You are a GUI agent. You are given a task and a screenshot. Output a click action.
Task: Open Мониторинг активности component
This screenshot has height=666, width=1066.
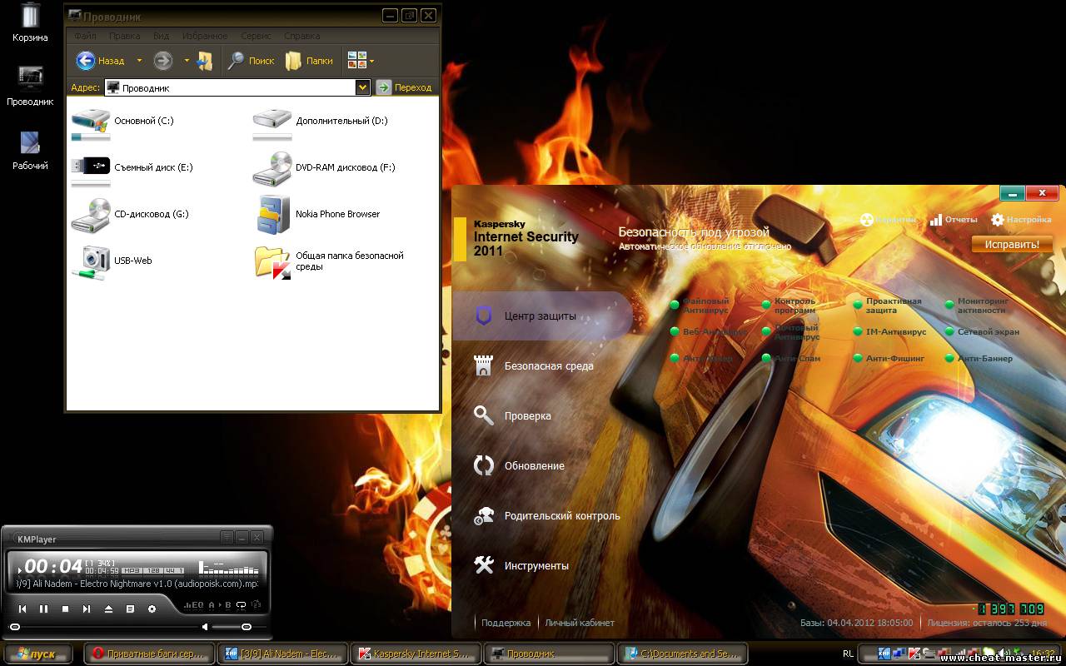[x=978, y=306]
